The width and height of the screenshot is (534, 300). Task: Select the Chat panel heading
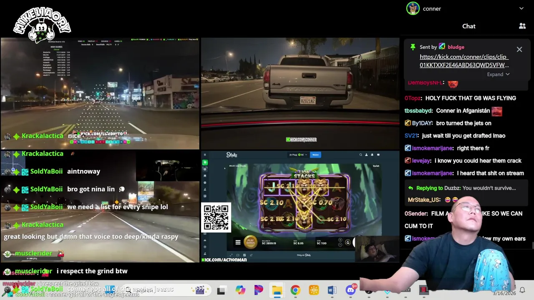469,26
